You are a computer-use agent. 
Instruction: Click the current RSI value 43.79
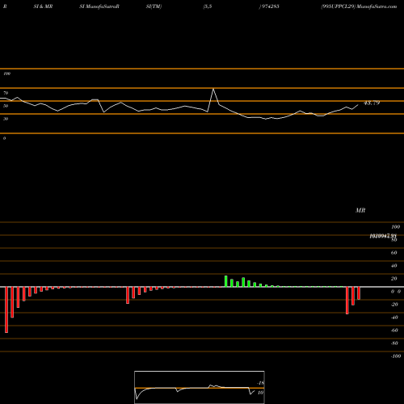coord(372,103)
